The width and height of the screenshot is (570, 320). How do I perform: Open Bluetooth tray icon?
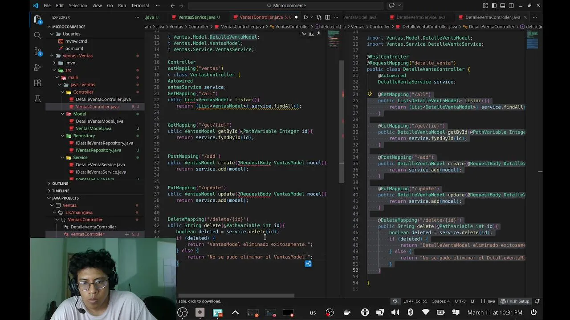click(410, 312)
